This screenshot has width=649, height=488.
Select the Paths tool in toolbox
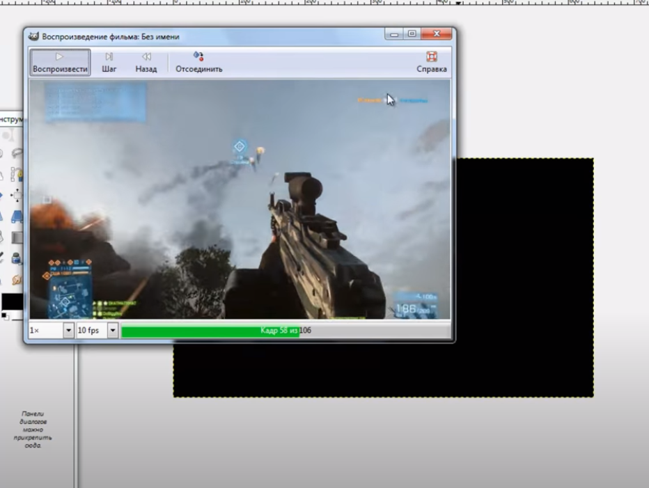coord(17,174)
